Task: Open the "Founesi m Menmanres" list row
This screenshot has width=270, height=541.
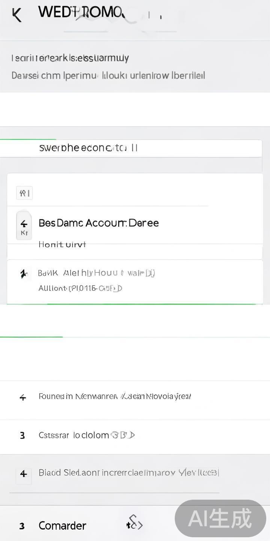Action: pyautogui.click(x=115, y=396)
